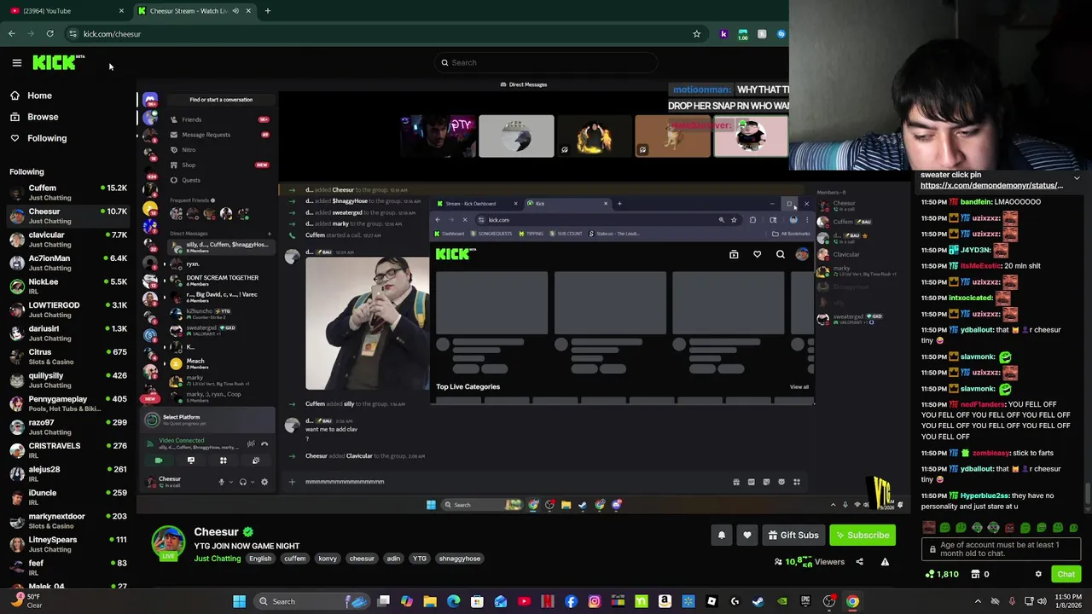Open quillysilly channel in Following list

pos(68,380)
